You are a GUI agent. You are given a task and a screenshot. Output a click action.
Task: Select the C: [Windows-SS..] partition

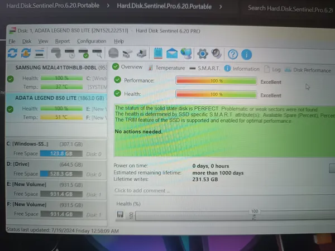point(32,143)
